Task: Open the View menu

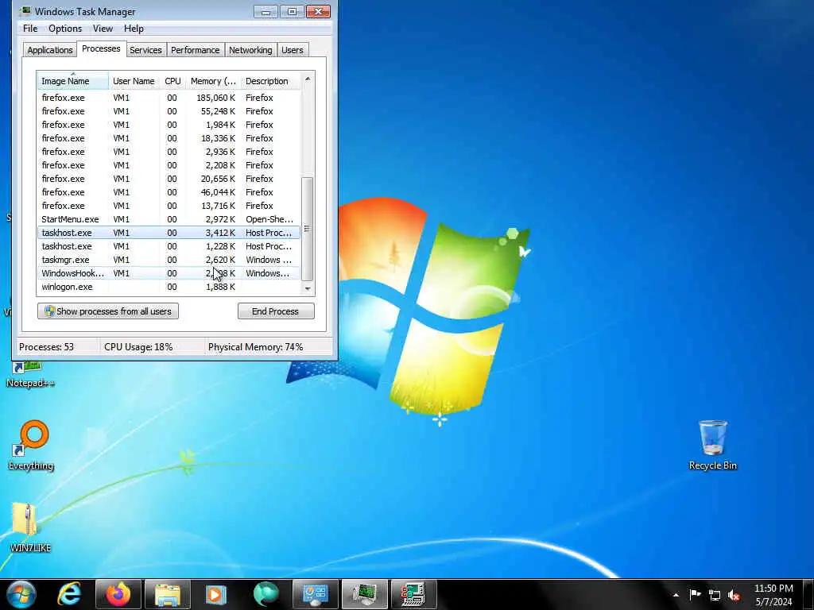Action: pyautogui.click(x=103, y=29)
